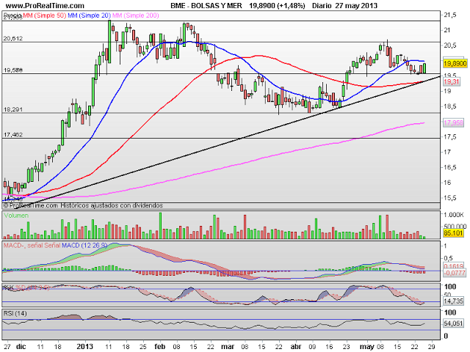470x352 pixels.
Task: Click the yellow 19,8900 price tag on the axis
Action: pos(455,64)
